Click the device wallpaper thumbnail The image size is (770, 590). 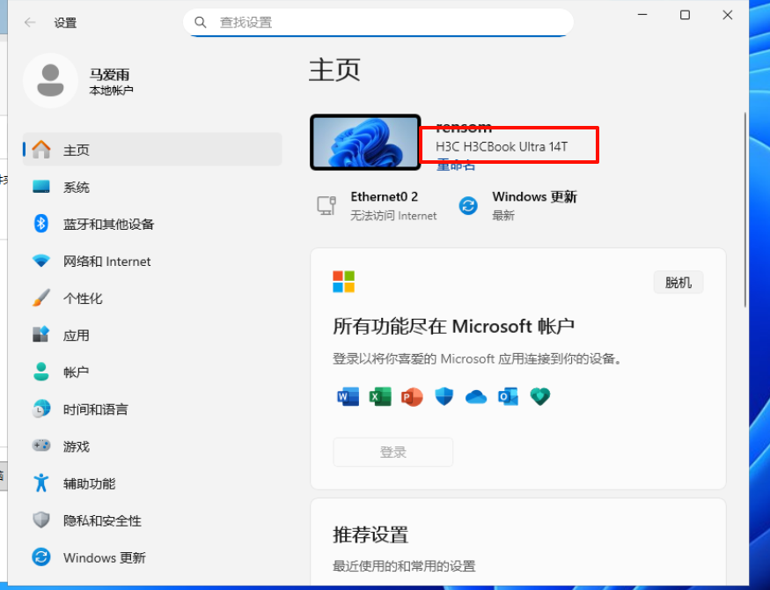click(365, 142)
